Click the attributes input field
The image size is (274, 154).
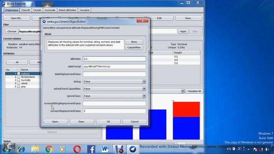coord(114,59)
